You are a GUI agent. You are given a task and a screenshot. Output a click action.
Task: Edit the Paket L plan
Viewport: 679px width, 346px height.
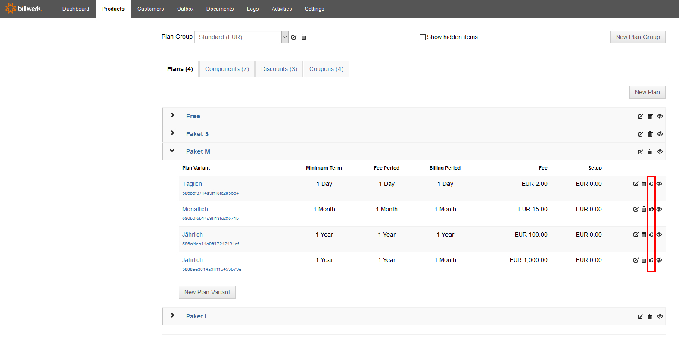640,317
